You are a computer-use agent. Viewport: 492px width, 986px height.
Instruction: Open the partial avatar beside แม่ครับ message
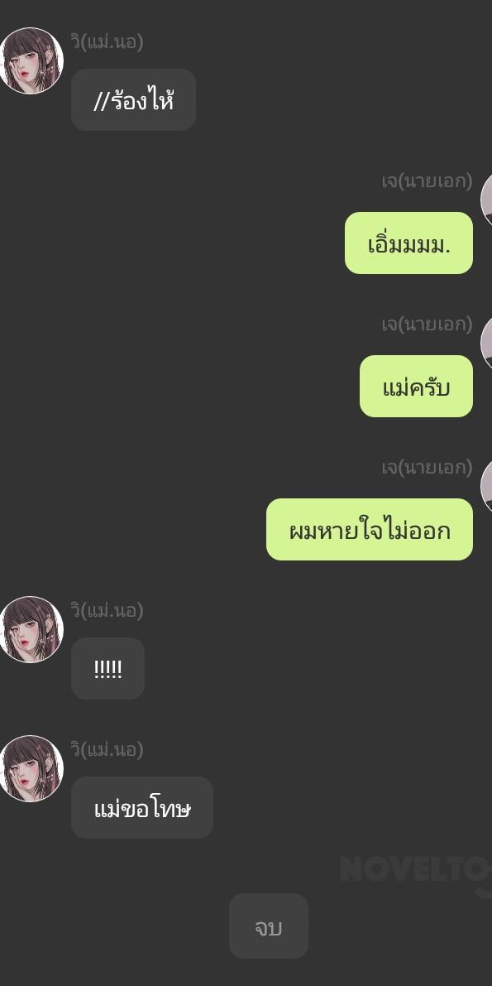point(486,344)
